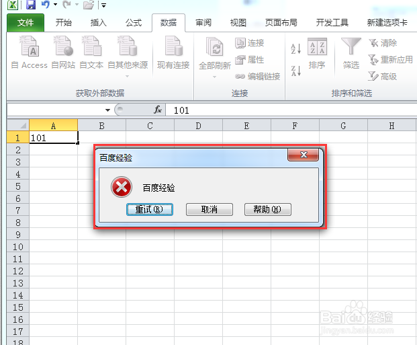Screen dimensions: 417x345
Task: Click 帮助(H) Help button in dialog
Action: 267,209
